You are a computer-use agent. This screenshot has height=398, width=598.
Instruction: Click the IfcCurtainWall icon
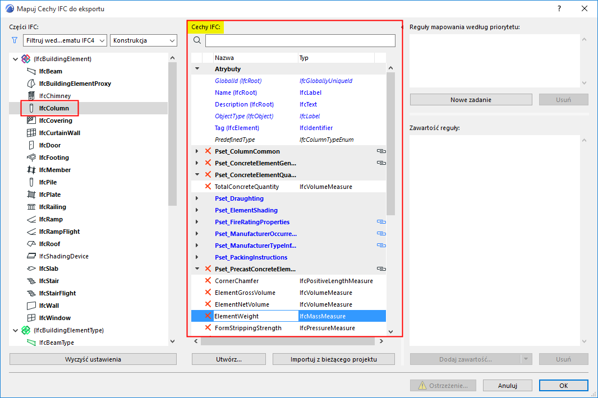pos(31,133)
